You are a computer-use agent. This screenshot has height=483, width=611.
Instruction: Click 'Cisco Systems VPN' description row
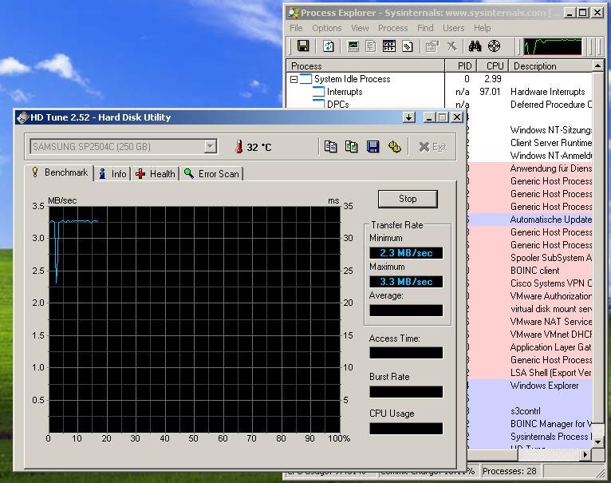(551, 283)
